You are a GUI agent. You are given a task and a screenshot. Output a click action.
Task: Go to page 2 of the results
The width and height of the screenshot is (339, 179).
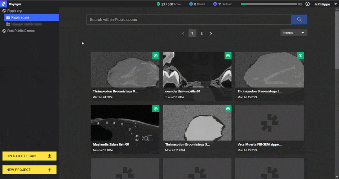(x=202, y=33)
